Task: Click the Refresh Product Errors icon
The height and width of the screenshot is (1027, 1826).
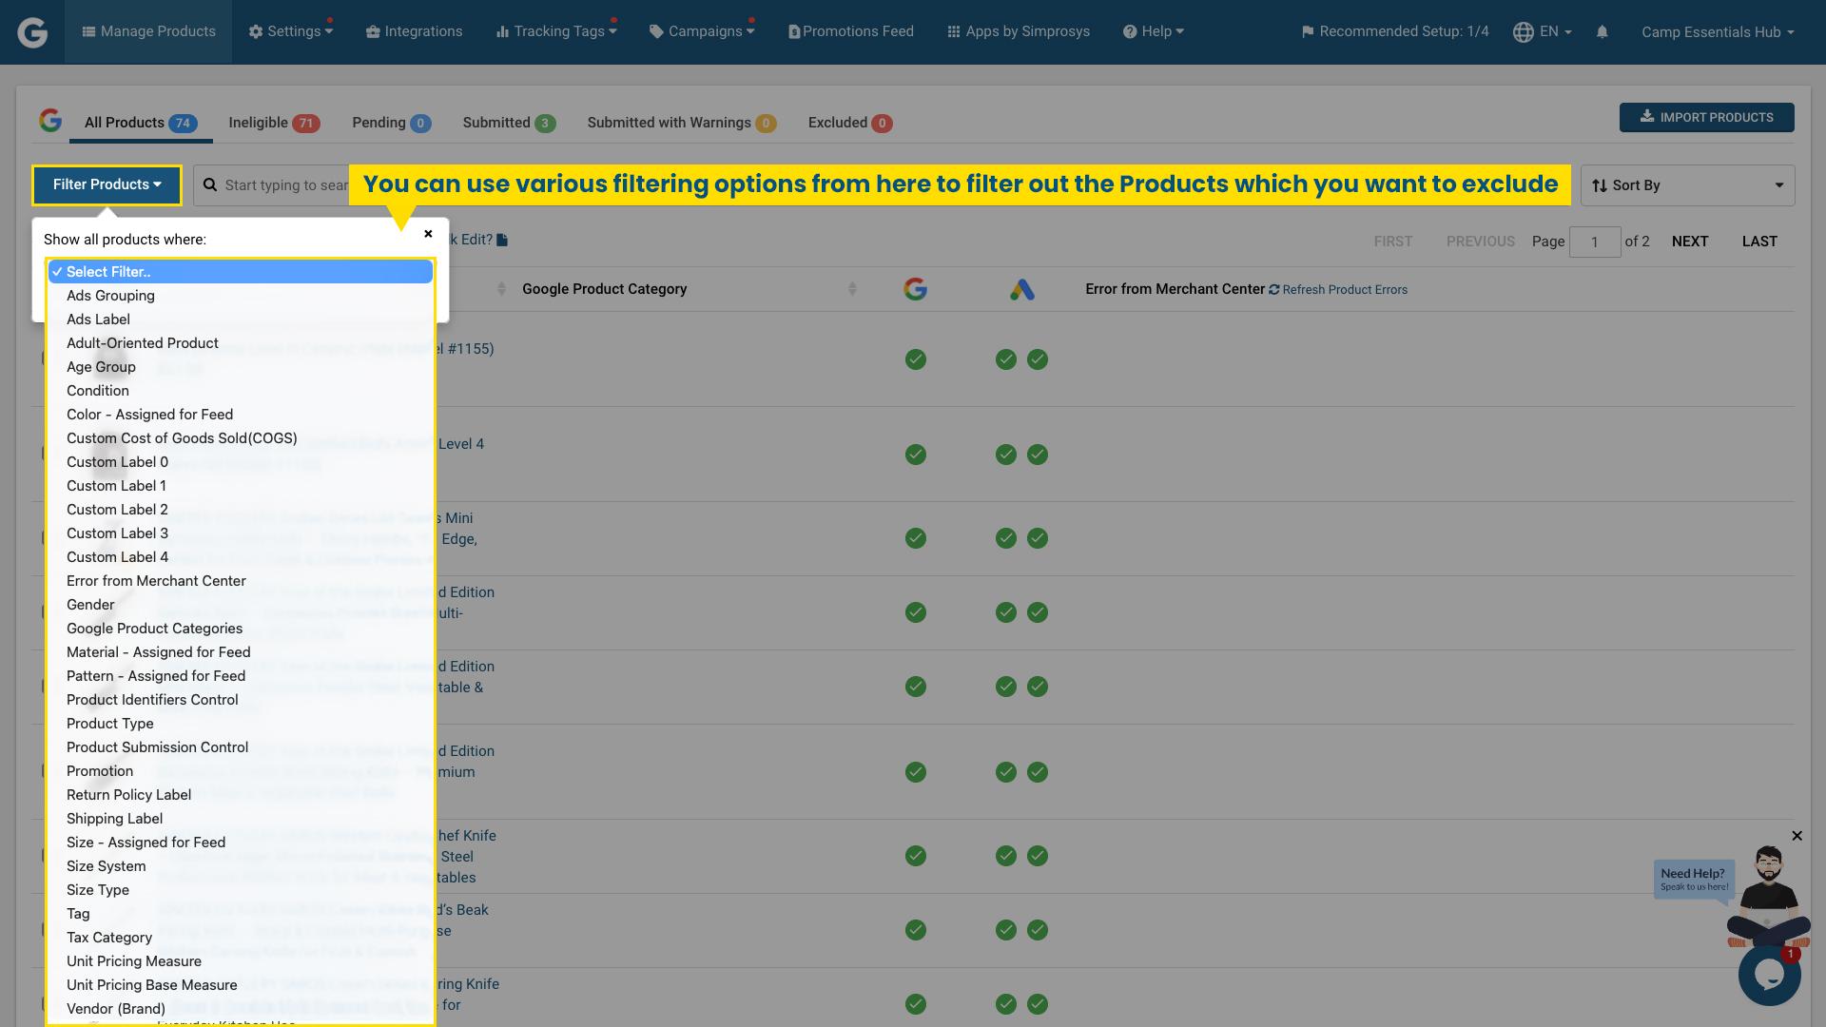Action: tap(1274, 290)
